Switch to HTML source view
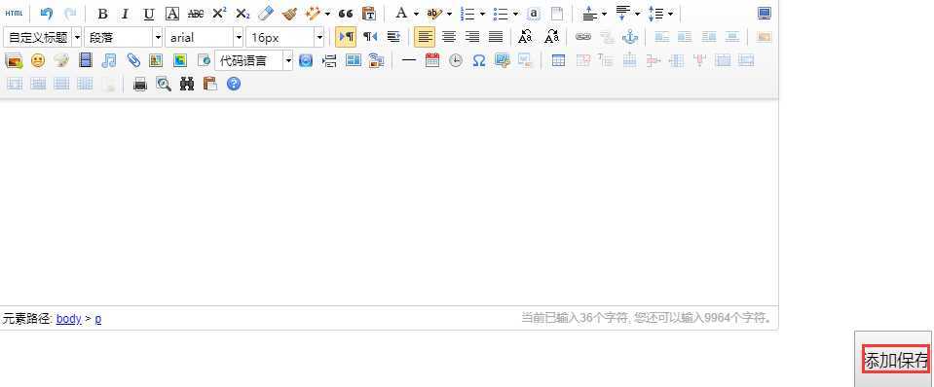This screenshot has width=934, height=387. point(14,13)
